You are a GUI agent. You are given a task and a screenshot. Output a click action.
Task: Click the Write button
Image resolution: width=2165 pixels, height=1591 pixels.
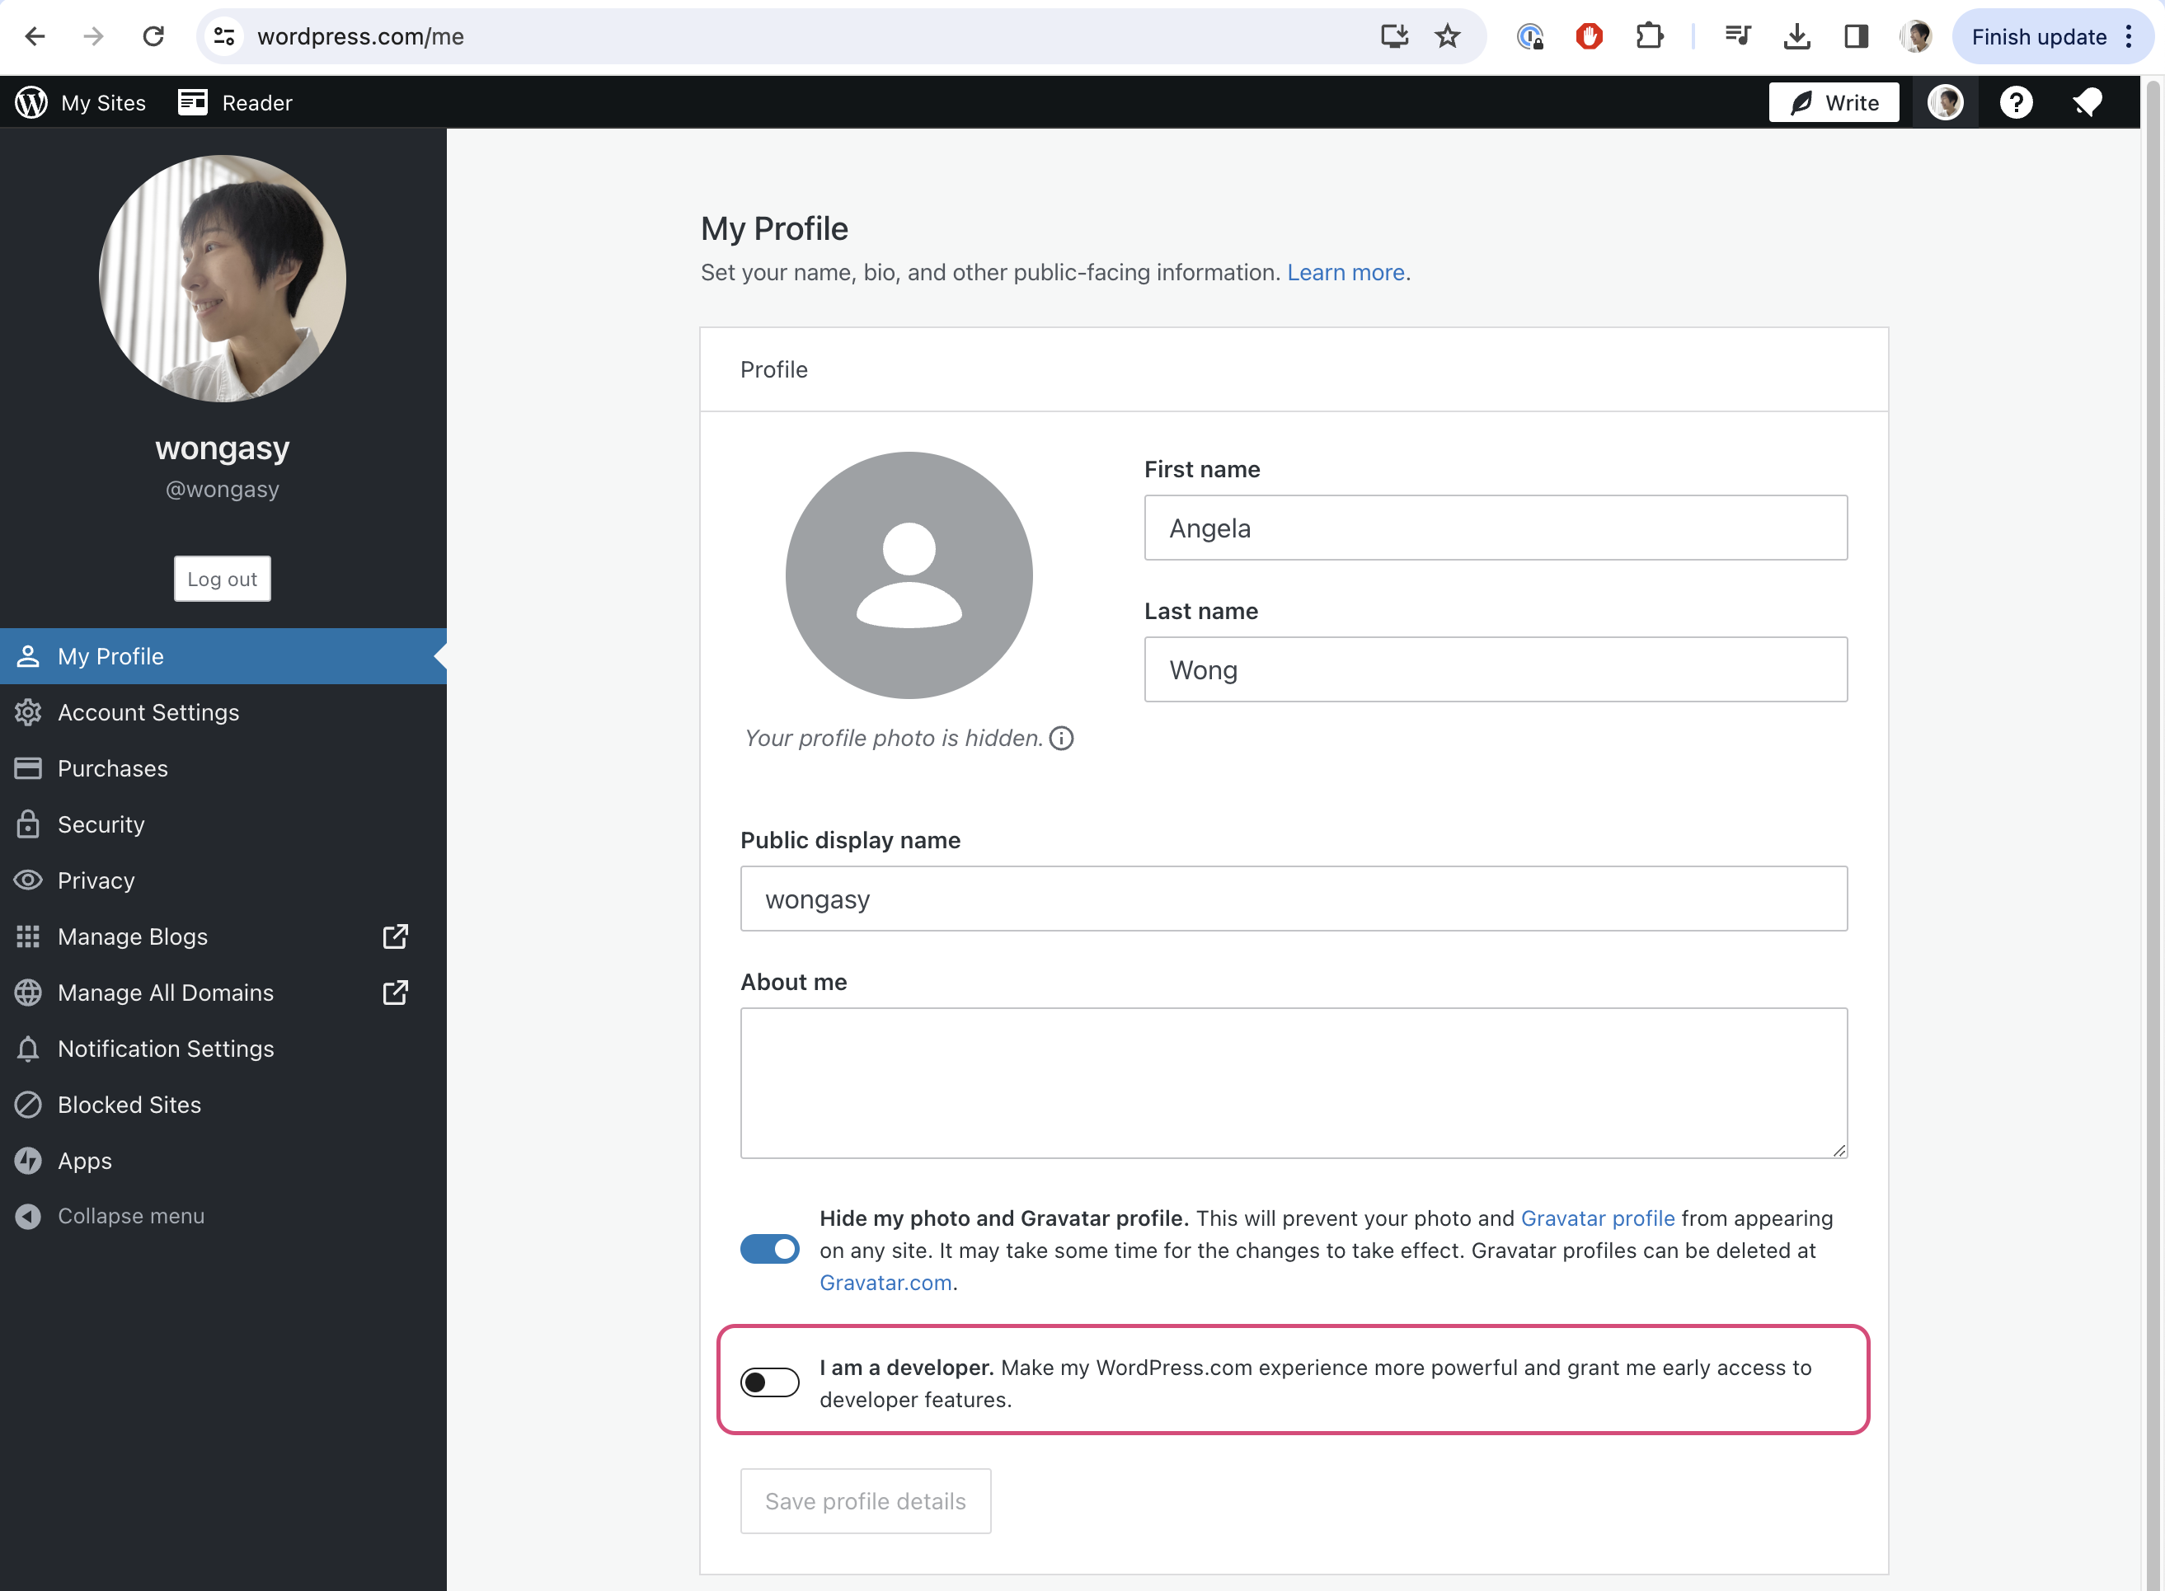[1834, 102]
